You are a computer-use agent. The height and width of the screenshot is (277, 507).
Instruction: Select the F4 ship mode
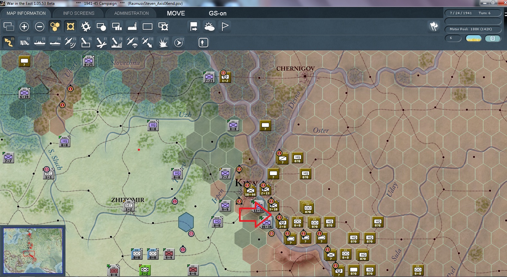[x=55, y=42]
